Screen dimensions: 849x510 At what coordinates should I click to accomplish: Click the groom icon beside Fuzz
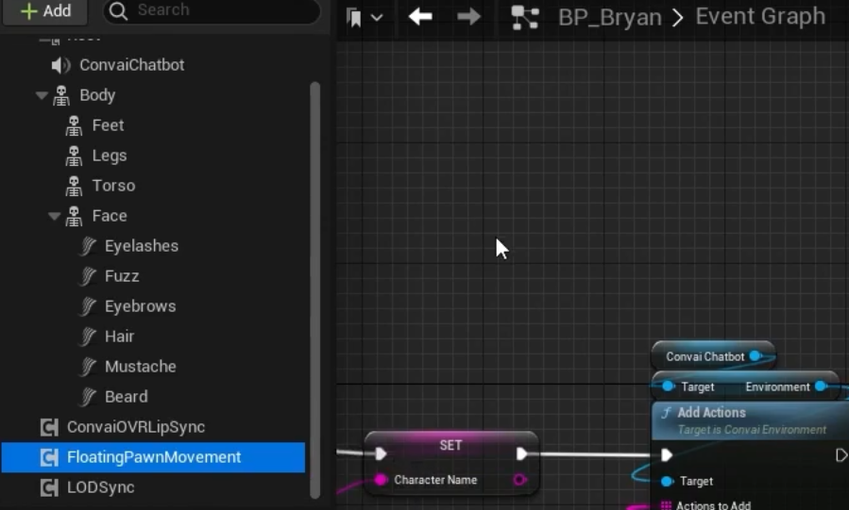tap(87, 276)
